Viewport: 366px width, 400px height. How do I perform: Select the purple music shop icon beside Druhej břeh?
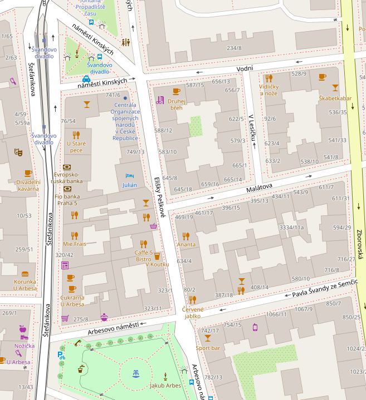160,100
